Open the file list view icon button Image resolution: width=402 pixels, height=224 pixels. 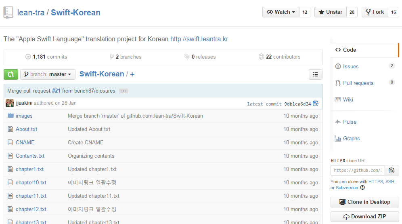click(x=315, y=74)
